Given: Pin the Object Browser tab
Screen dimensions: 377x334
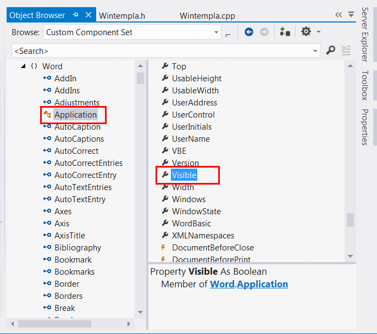Looking at the screenshot, I should 75,15.
